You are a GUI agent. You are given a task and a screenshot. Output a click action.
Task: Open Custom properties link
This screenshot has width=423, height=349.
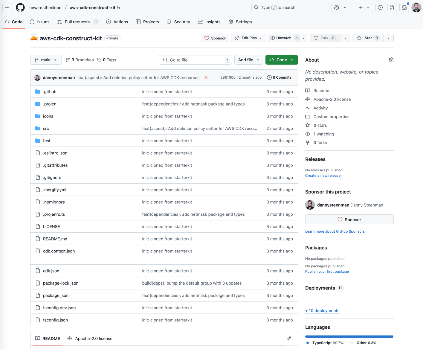[x=327, y=117]
